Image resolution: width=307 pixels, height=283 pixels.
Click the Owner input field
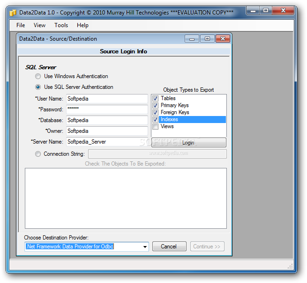click(107, 131)
